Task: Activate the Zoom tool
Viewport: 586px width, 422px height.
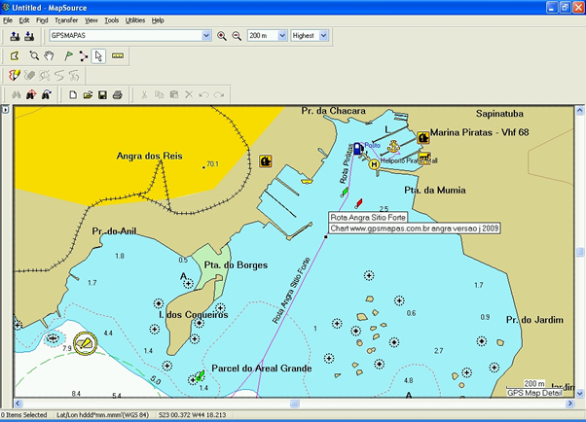Action: (34, 55)
